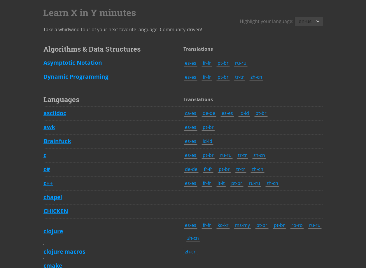This screenshot has height=268, width=366.
Task: Open the clojure macros guide
Action: (64, 252)
